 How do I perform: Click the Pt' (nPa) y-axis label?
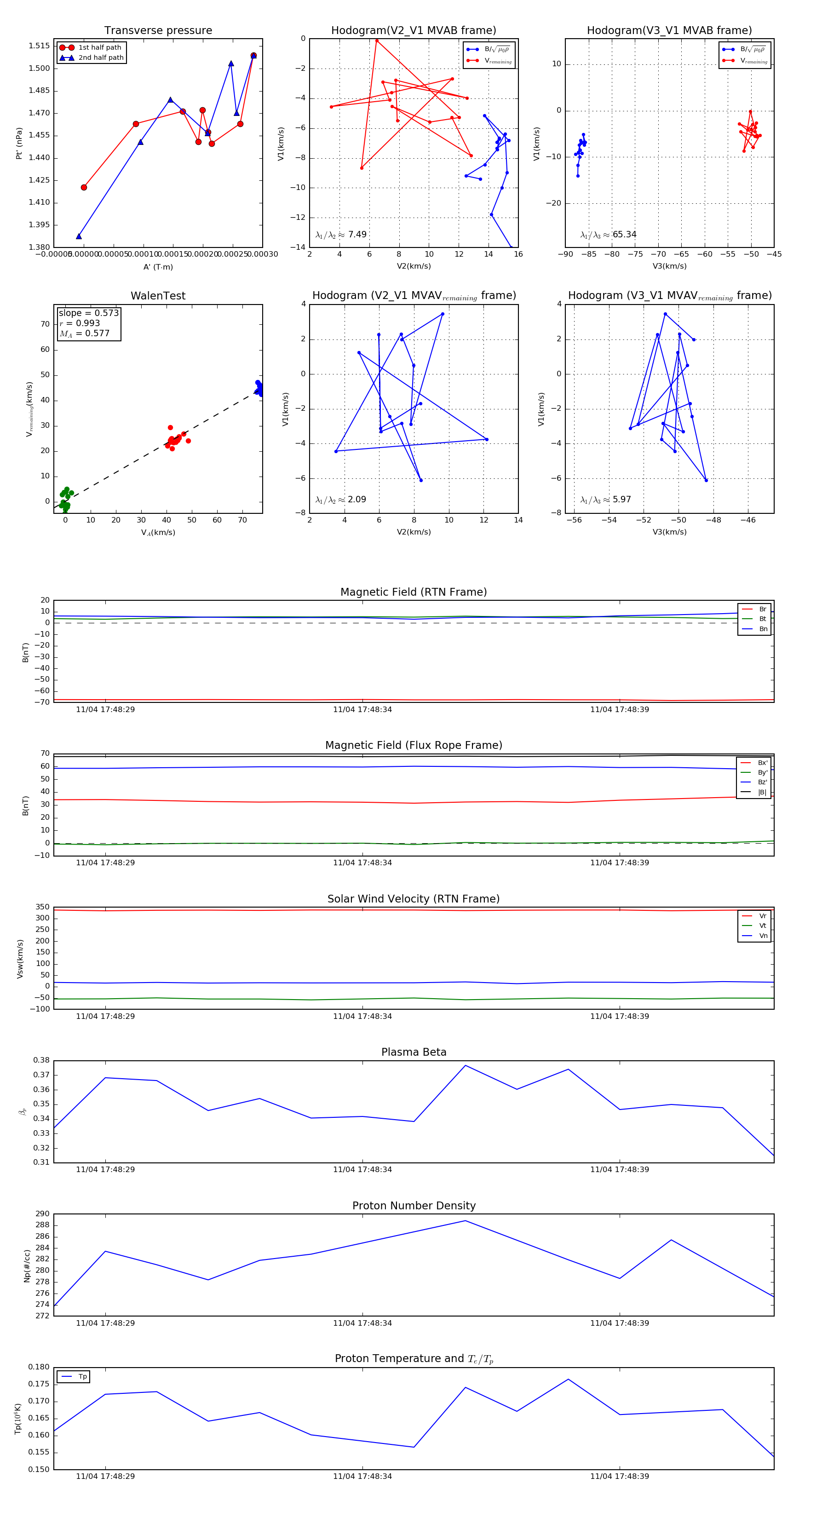pyautogui.click(x=19, y=143)
